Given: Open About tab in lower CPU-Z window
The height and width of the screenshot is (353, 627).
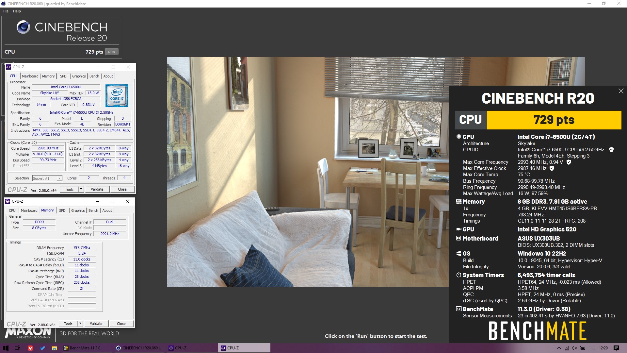Looking at the screenshot, I should click(x=107, y=210).
